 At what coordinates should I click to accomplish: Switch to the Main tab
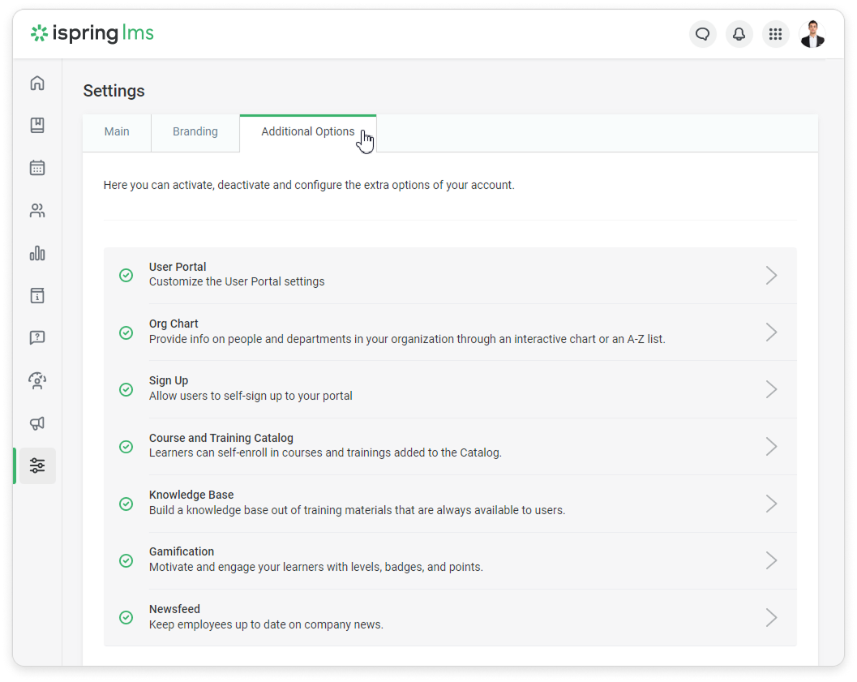(x=117, y=132)
